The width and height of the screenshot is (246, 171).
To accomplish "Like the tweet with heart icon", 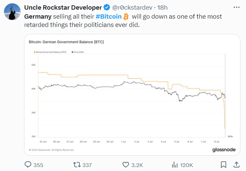I will (x=126, y=165).
